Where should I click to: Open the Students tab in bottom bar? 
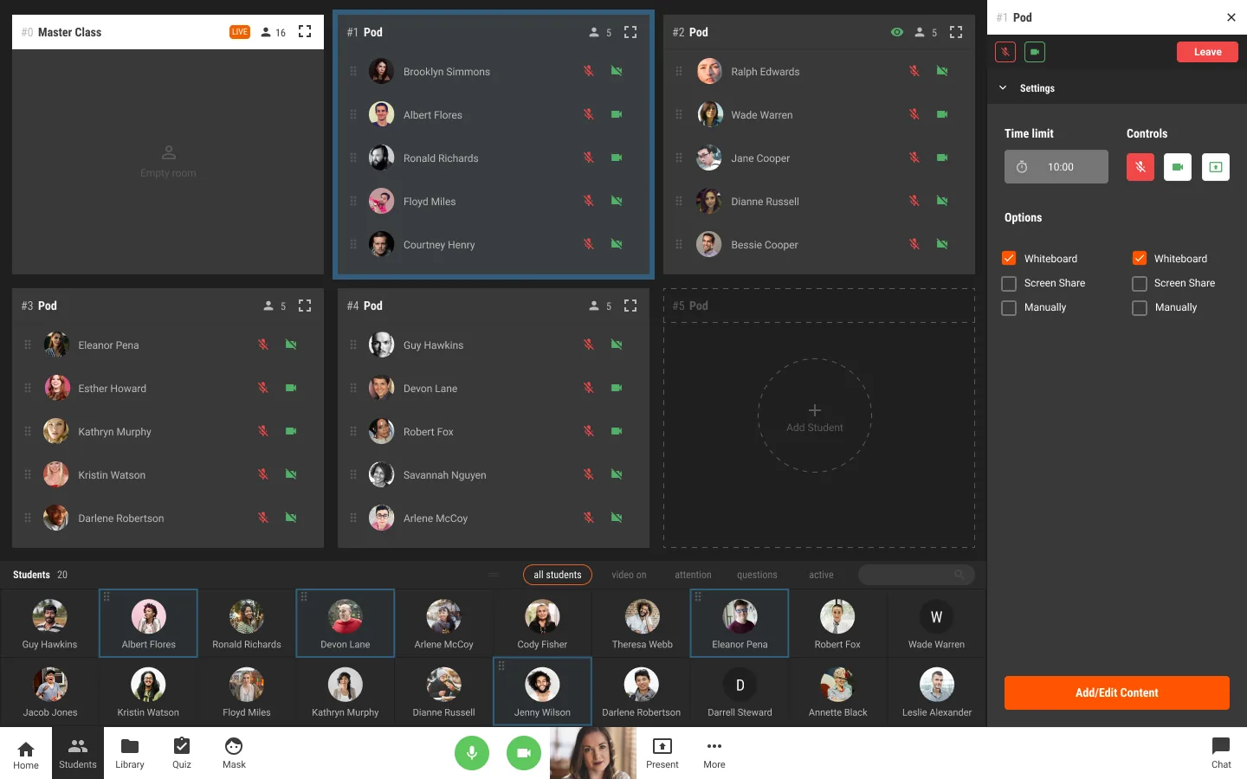(78, 753)
